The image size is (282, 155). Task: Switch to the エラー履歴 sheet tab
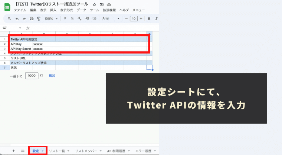pyautogui.click(x=143, y=151)
